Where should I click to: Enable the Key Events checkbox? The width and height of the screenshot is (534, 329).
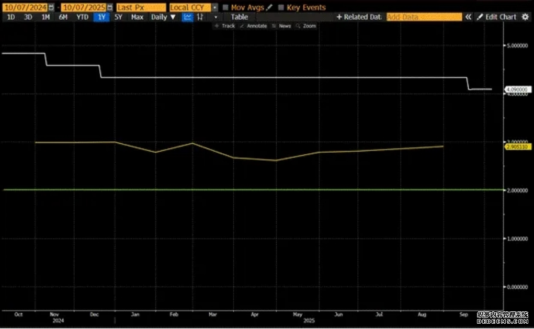[x=281, y=7]
